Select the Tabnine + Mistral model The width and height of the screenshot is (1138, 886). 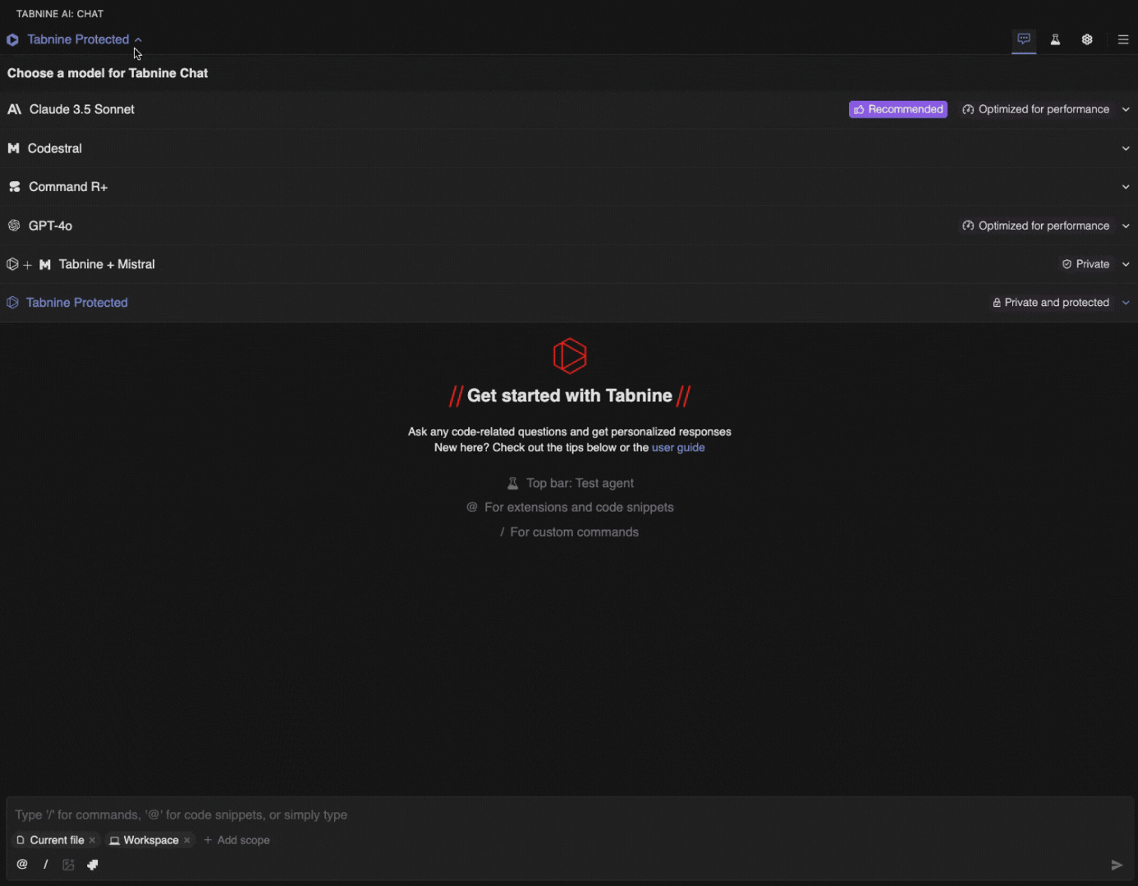[106, 264]
